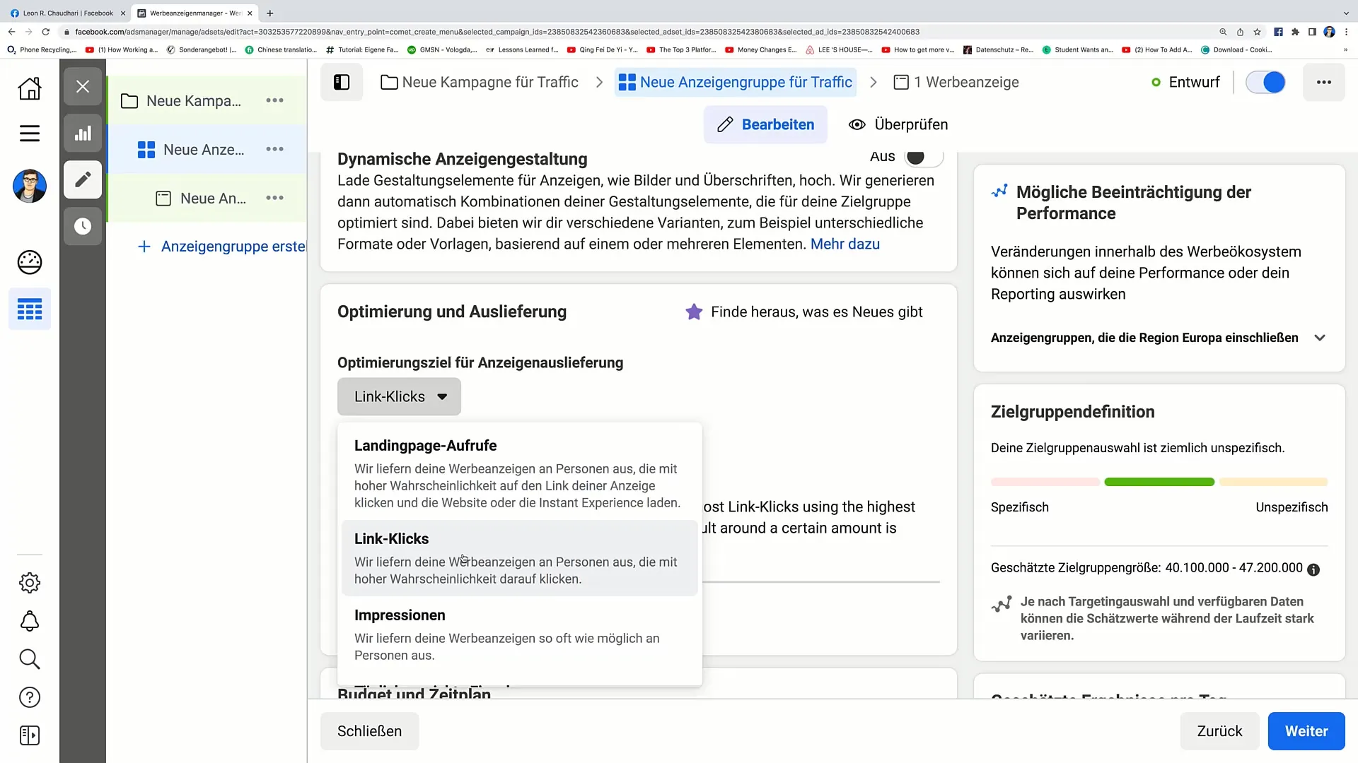Open the clock history icon
This screenshot has width=1358, height=763.
[x=83, y=226]
